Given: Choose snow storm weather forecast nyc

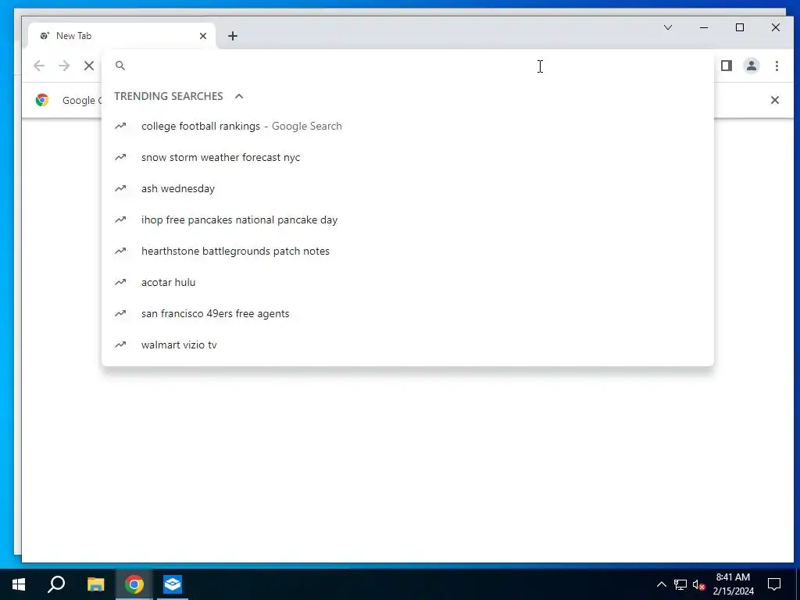Looking at the screenshot, I should click(407, 157).
